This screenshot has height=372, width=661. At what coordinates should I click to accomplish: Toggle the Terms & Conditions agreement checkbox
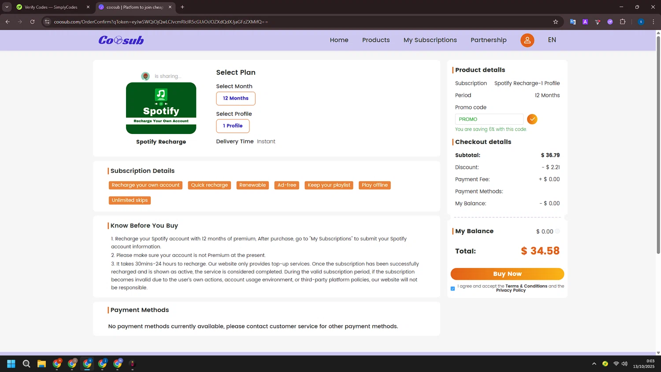453,289
